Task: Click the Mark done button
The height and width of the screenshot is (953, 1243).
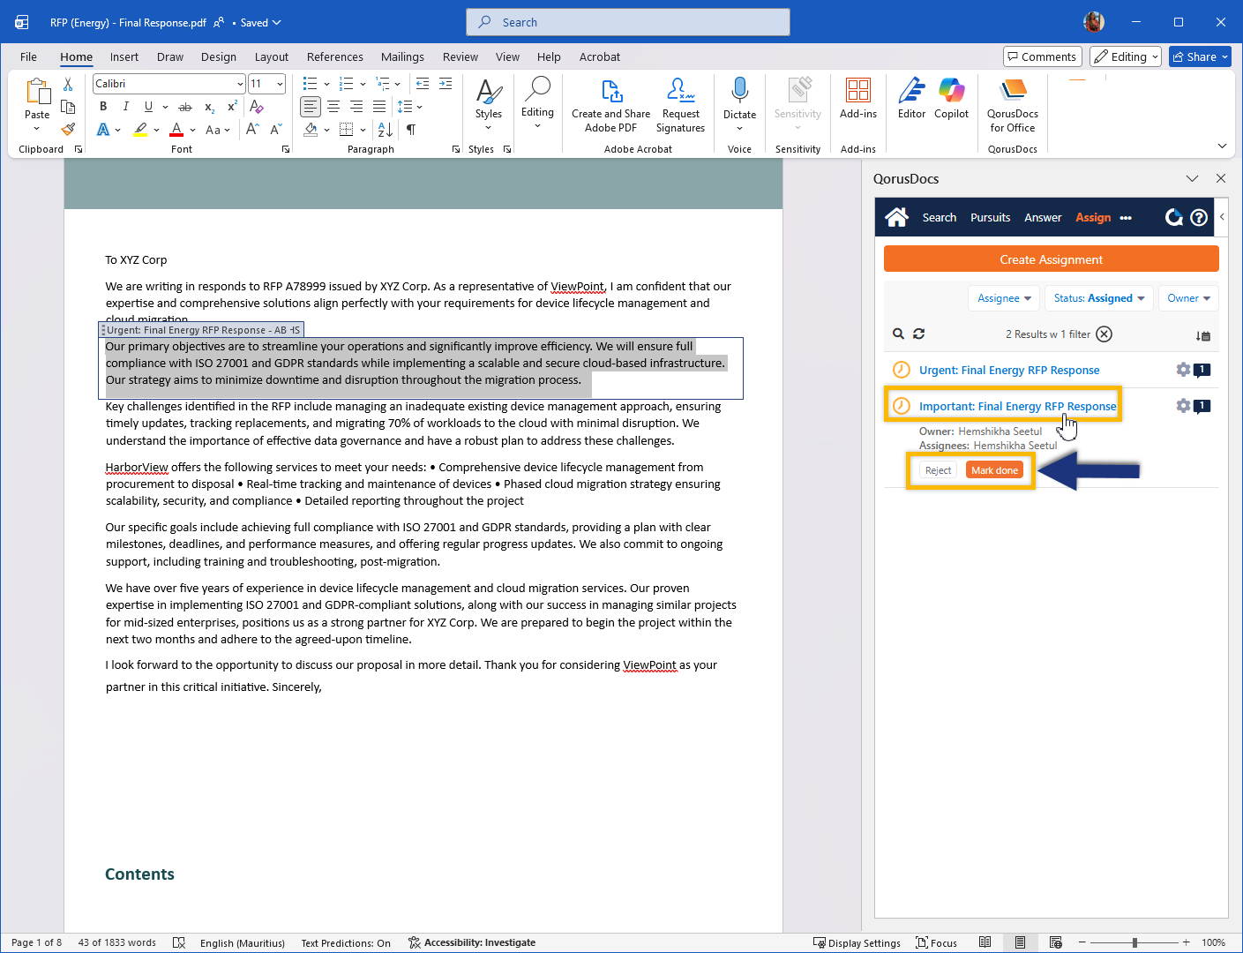Action: [994, 470]
